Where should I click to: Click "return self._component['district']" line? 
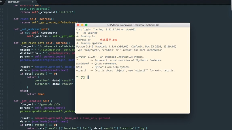48,12
